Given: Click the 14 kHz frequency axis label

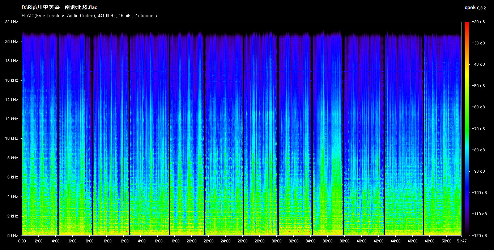Looking at the screenshot, I should coord(12,100).
